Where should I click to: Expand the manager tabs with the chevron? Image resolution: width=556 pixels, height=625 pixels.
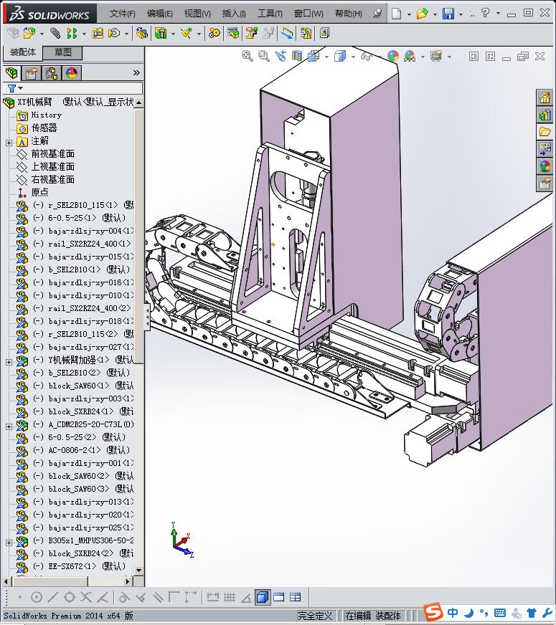click(x=136, y=72)
